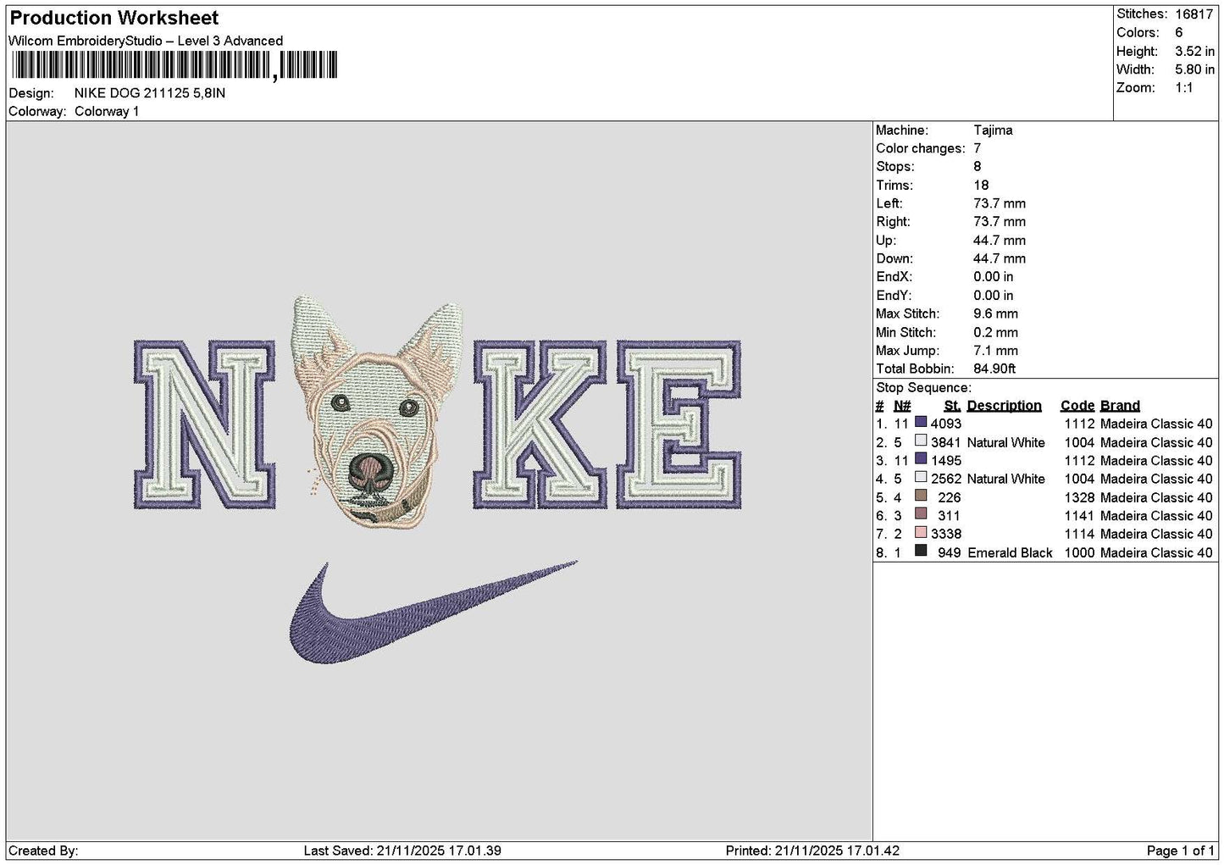Click the Total Bobbin value '84.90ft'
1224x865 pixels.
(x=994, y=369)
